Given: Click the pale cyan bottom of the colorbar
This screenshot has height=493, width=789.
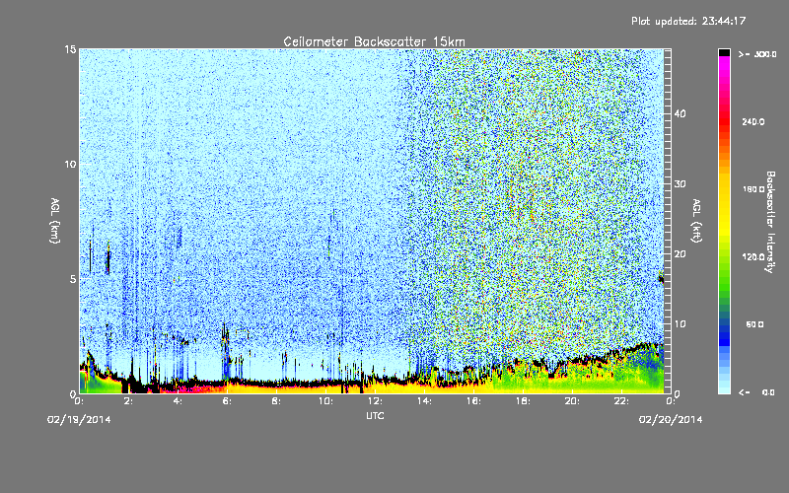Looking at the screenshot, I should pyautogui.click(x=724, y=385).
